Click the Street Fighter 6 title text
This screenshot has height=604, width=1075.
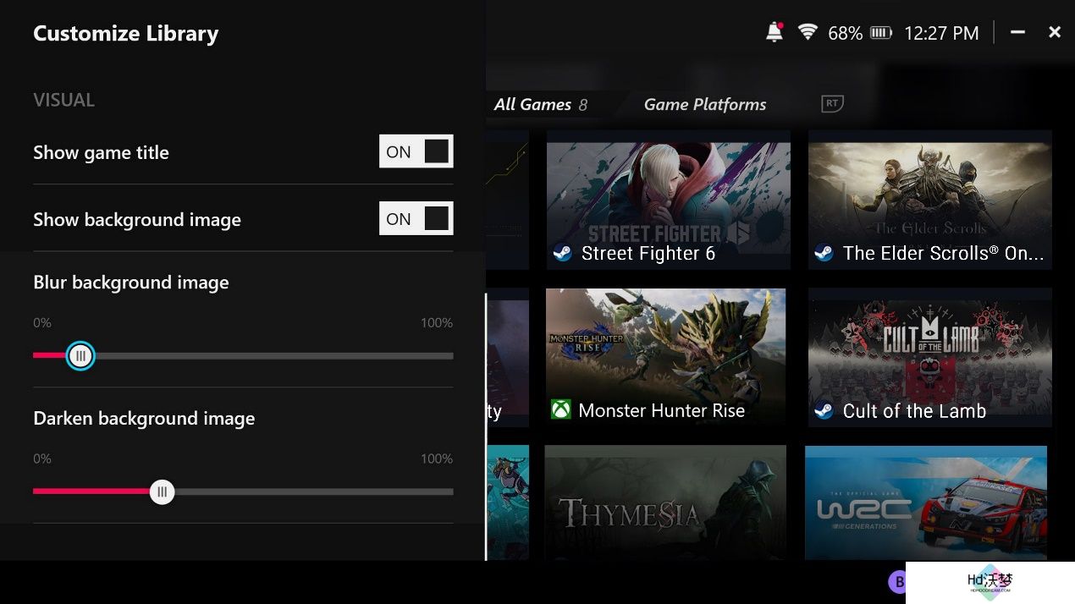pos(648,253)
